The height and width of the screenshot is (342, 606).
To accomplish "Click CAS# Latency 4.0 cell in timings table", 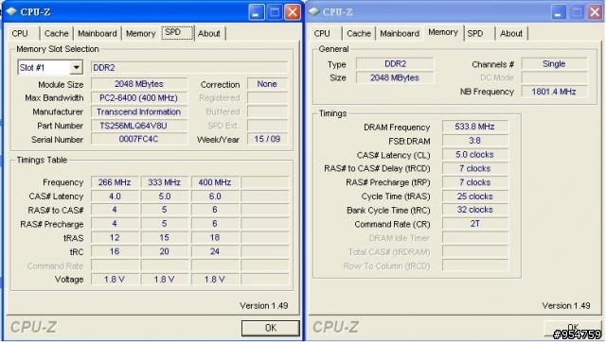I will point(115,197).
